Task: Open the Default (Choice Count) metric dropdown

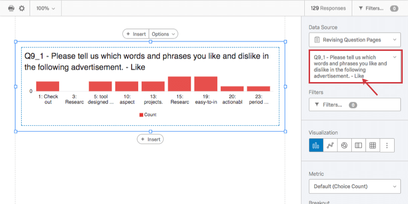Action: (x=355, y=186)
